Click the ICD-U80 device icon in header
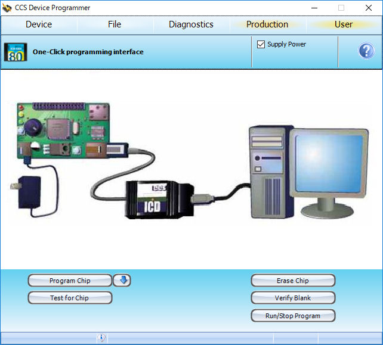Viewport: 383px width, 345px height. 16,51
